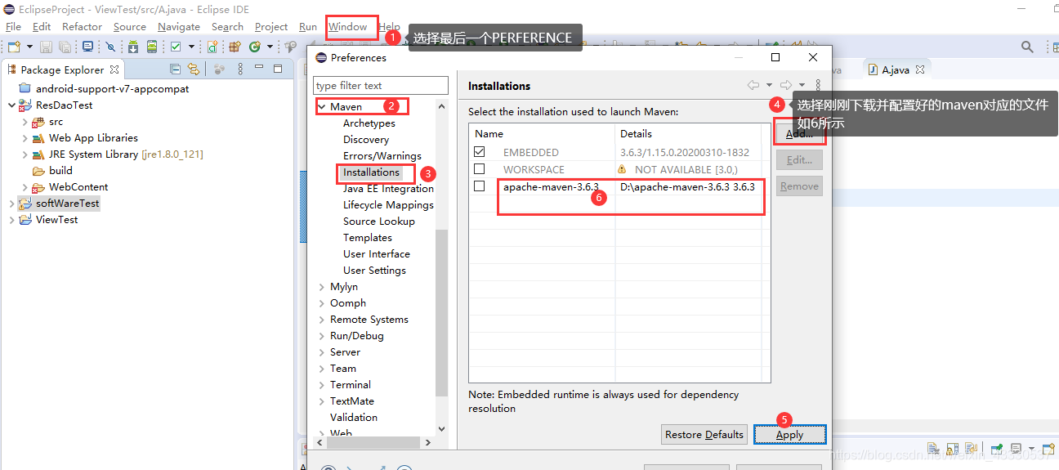Screen dimensions: 1059x470
Task: Click the new Java class wizard icon
Action: (x=212, y=47)
